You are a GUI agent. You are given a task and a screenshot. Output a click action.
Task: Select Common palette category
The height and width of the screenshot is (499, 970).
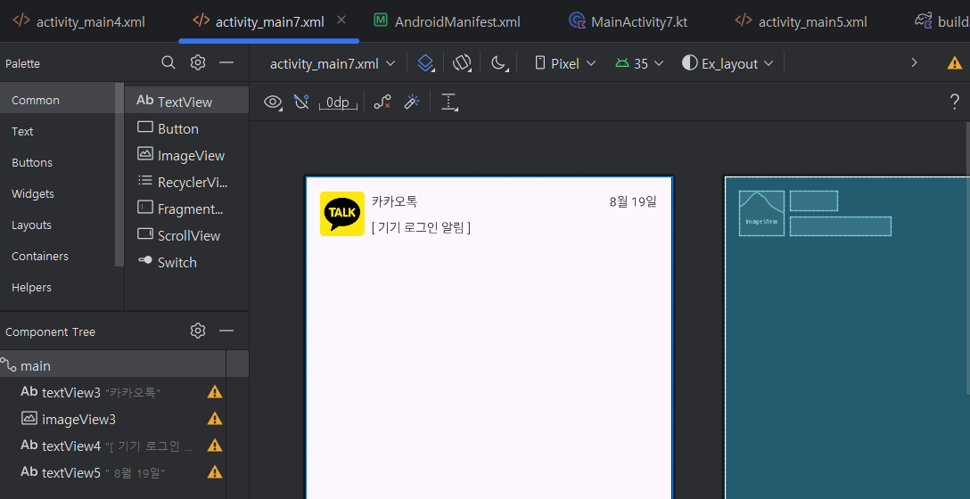click(58, 100)
